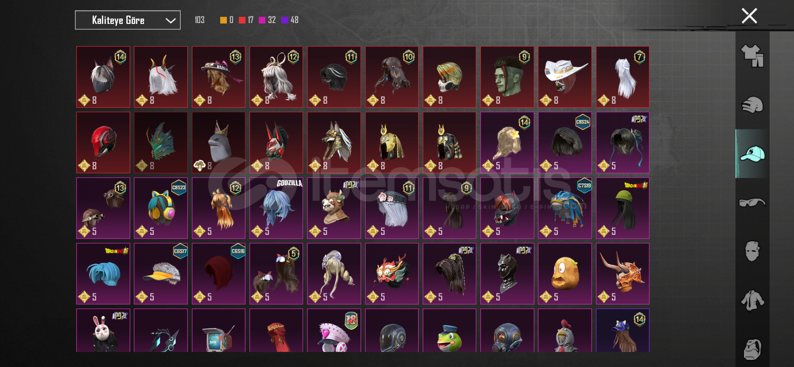
Task: Select the jacket category icon
Action: (x=752, y=300)
